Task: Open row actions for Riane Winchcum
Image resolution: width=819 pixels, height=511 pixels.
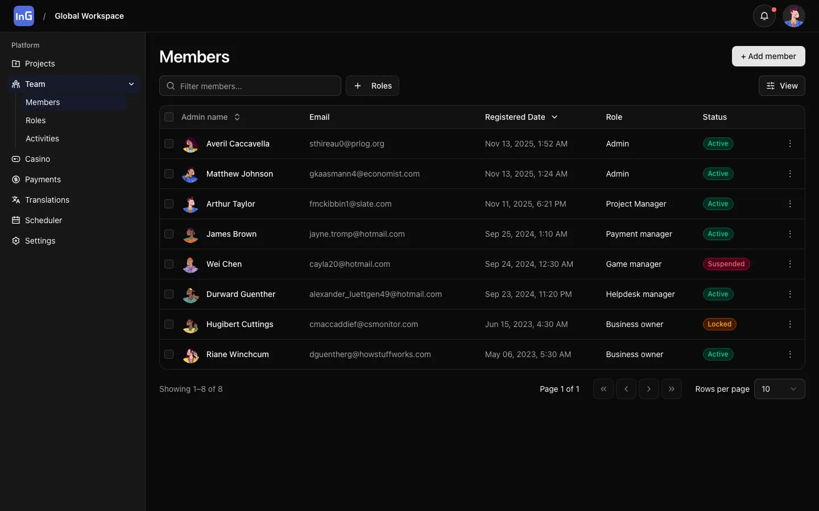Action: 790,354
